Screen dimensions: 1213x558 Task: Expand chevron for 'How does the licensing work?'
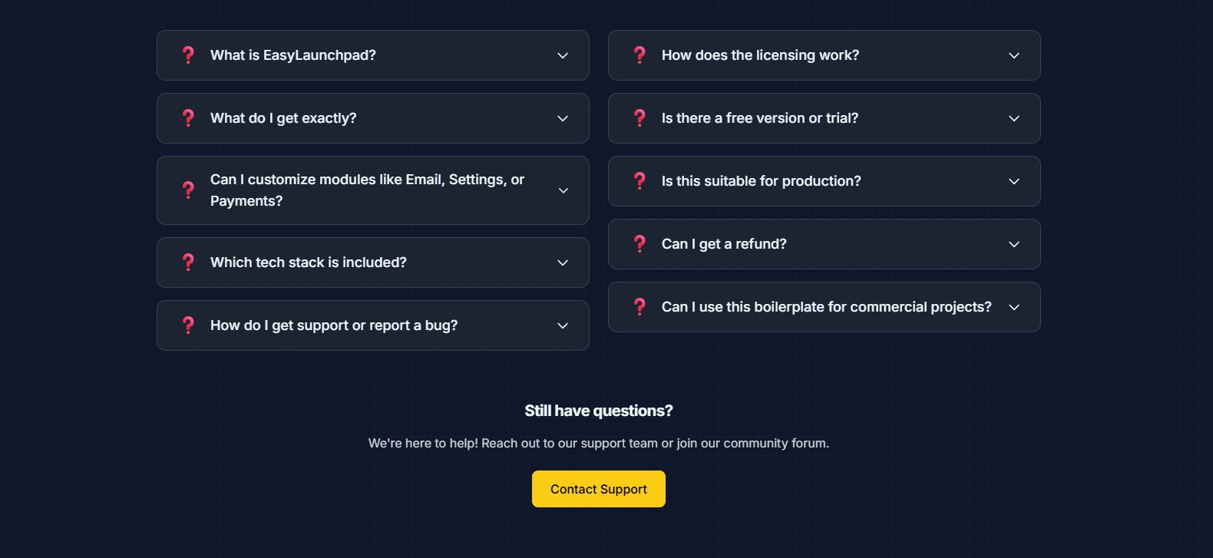pos(1014,55)
